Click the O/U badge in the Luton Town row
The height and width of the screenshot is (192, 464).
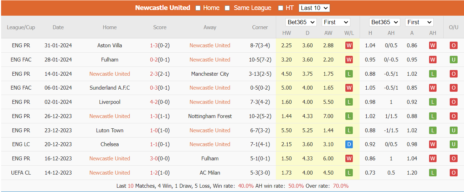[453, 130]
